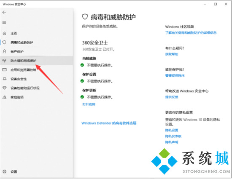This screenshot has width=232, height=179.
Task: Click the Windows 安全中心 window title
Action: [14, 4]
